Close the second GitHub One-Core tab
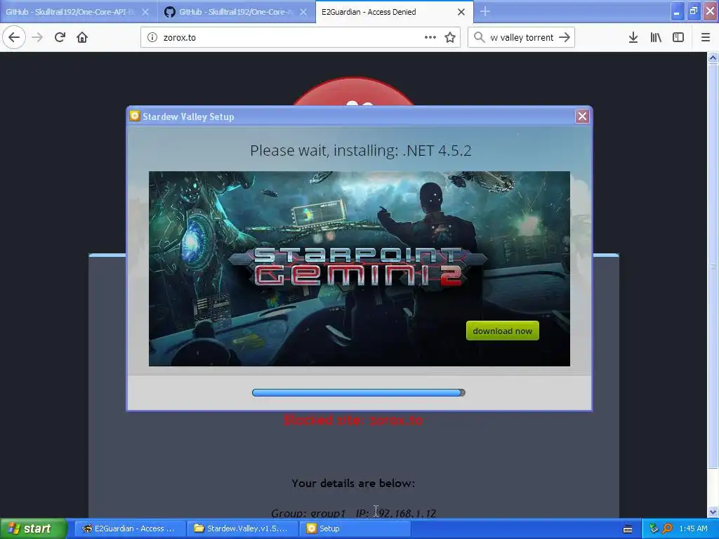 point(303,12)
